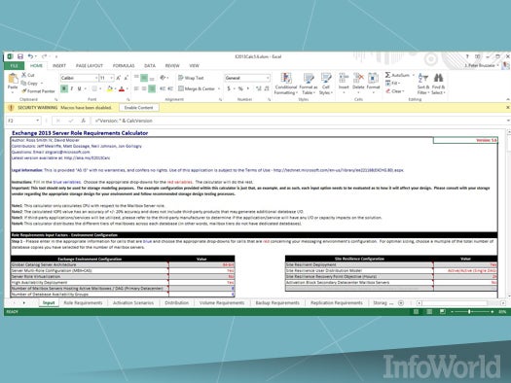Click the Paste clipboard icon
Viewport: 511px width, 383px height.
pyautogui.click(x=13, y=79)
